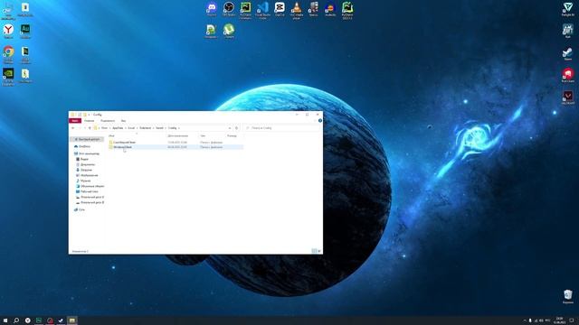Select the Recycle Bin desktop icon
The height and width of the screenshot is (325, 579).
coord(568,295)
